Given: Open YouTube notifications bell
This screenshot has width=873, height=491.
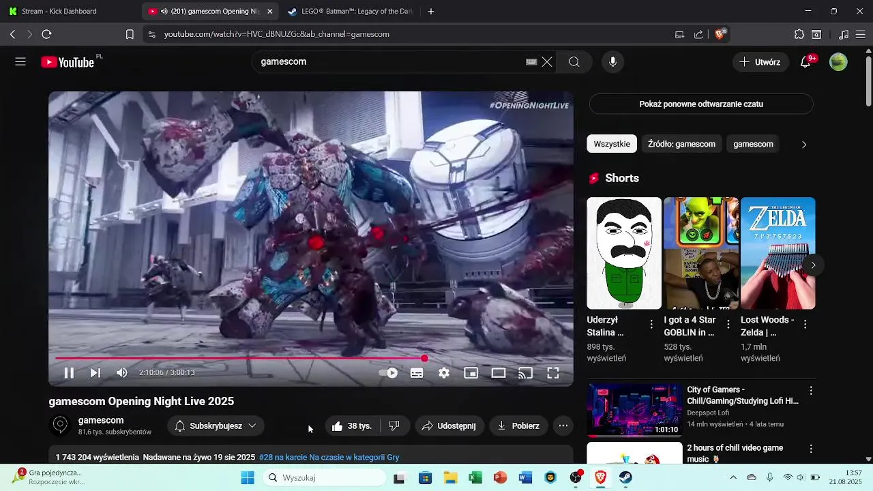Looking at the screenshot, I should click(x=805, y=62).
